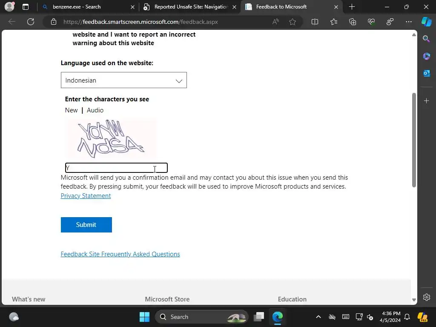Open Task View on the taskbar
This screenshot has width=436, height=327.
(259, 317)
